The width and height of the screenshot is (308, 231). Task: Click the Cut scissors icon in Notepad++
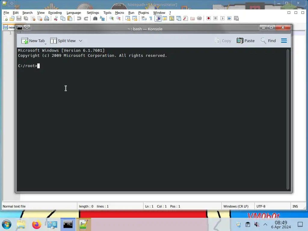[56, 18]
